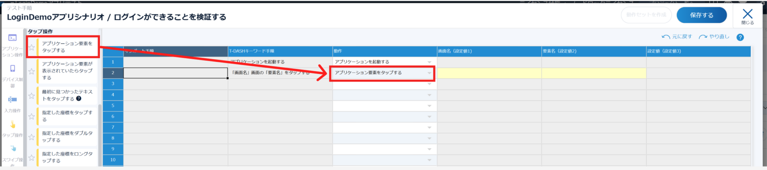This screenshot has width=767, height=170.
Task: Click the yellow 画面名 cell in row 2
Action: pos(489,73)
